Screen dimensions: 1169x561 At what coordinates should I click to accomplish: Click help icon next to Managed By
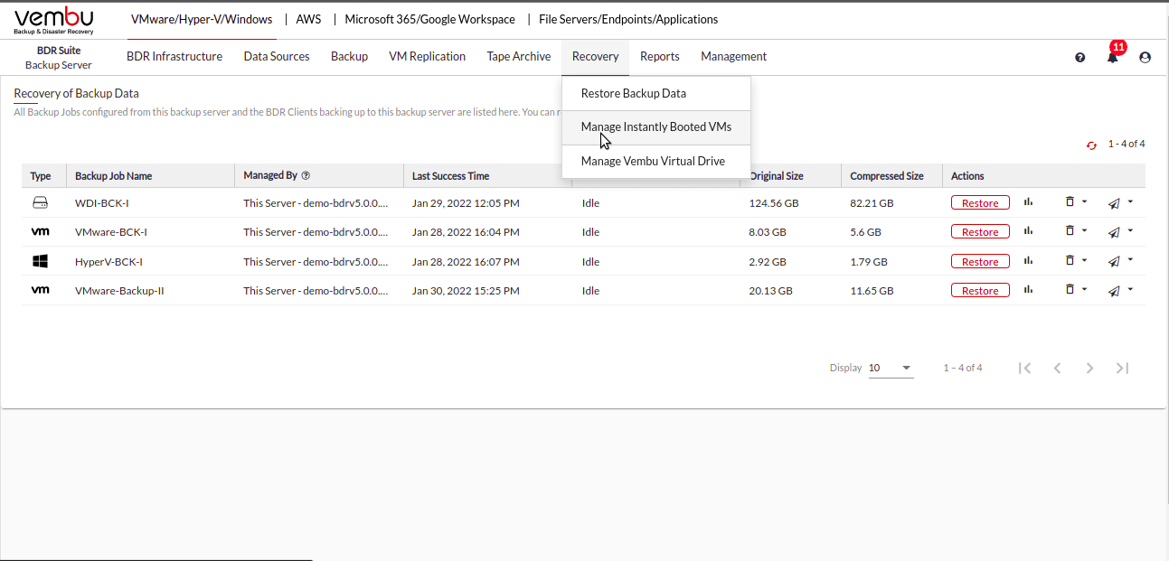click(x=306, y=176)
